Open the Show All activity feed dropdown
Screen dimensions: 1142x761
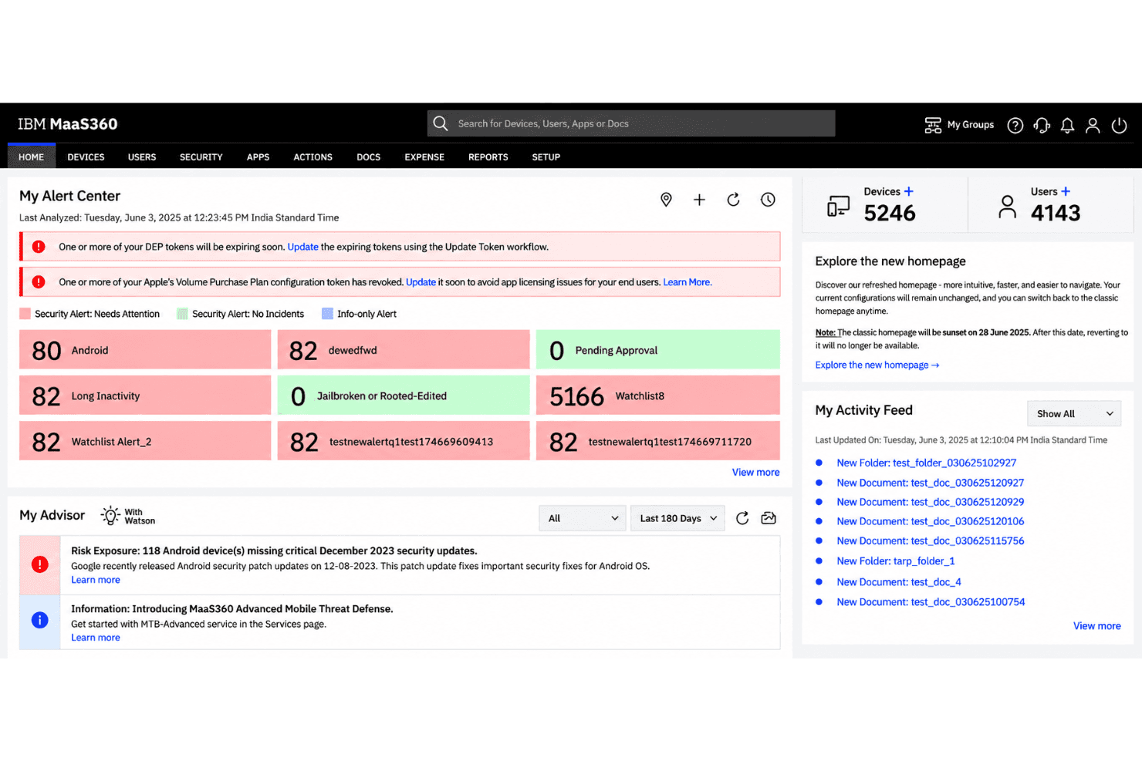pos(1074,413)
